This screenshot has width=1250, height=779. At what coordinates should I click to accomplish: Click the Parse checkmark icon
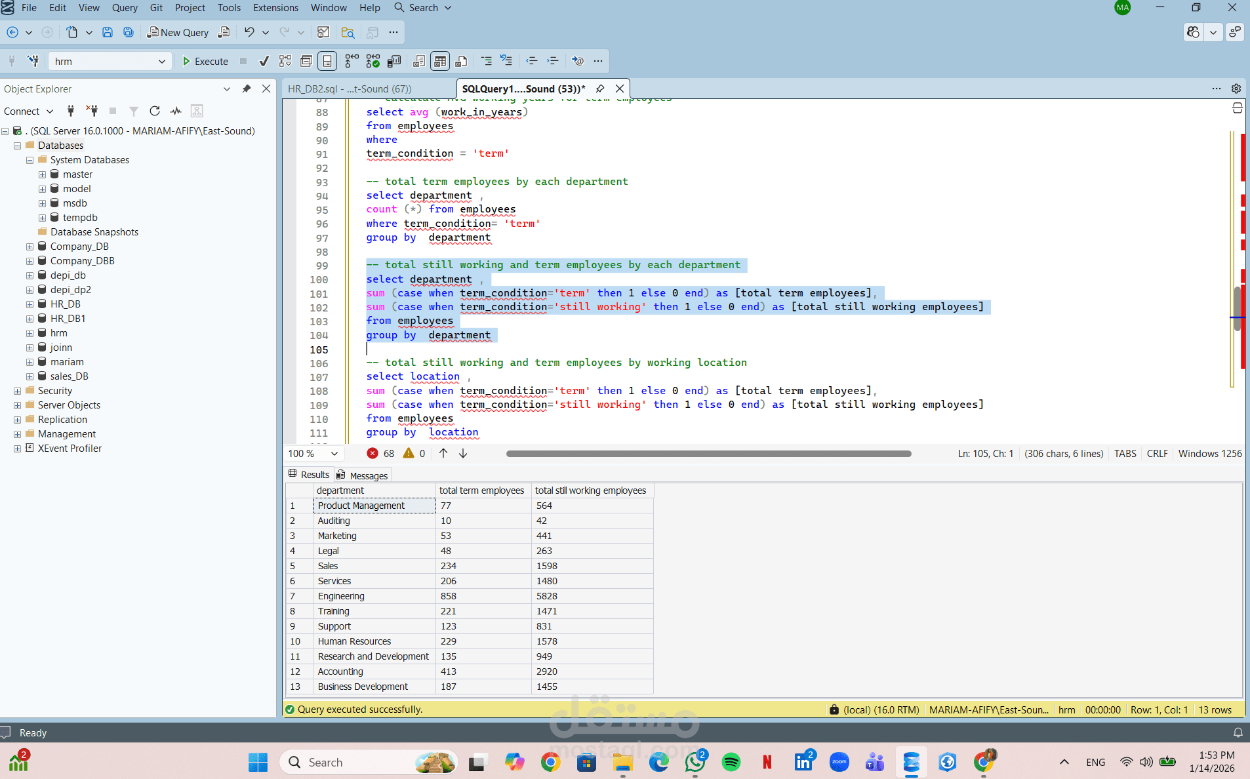[264, 61]
